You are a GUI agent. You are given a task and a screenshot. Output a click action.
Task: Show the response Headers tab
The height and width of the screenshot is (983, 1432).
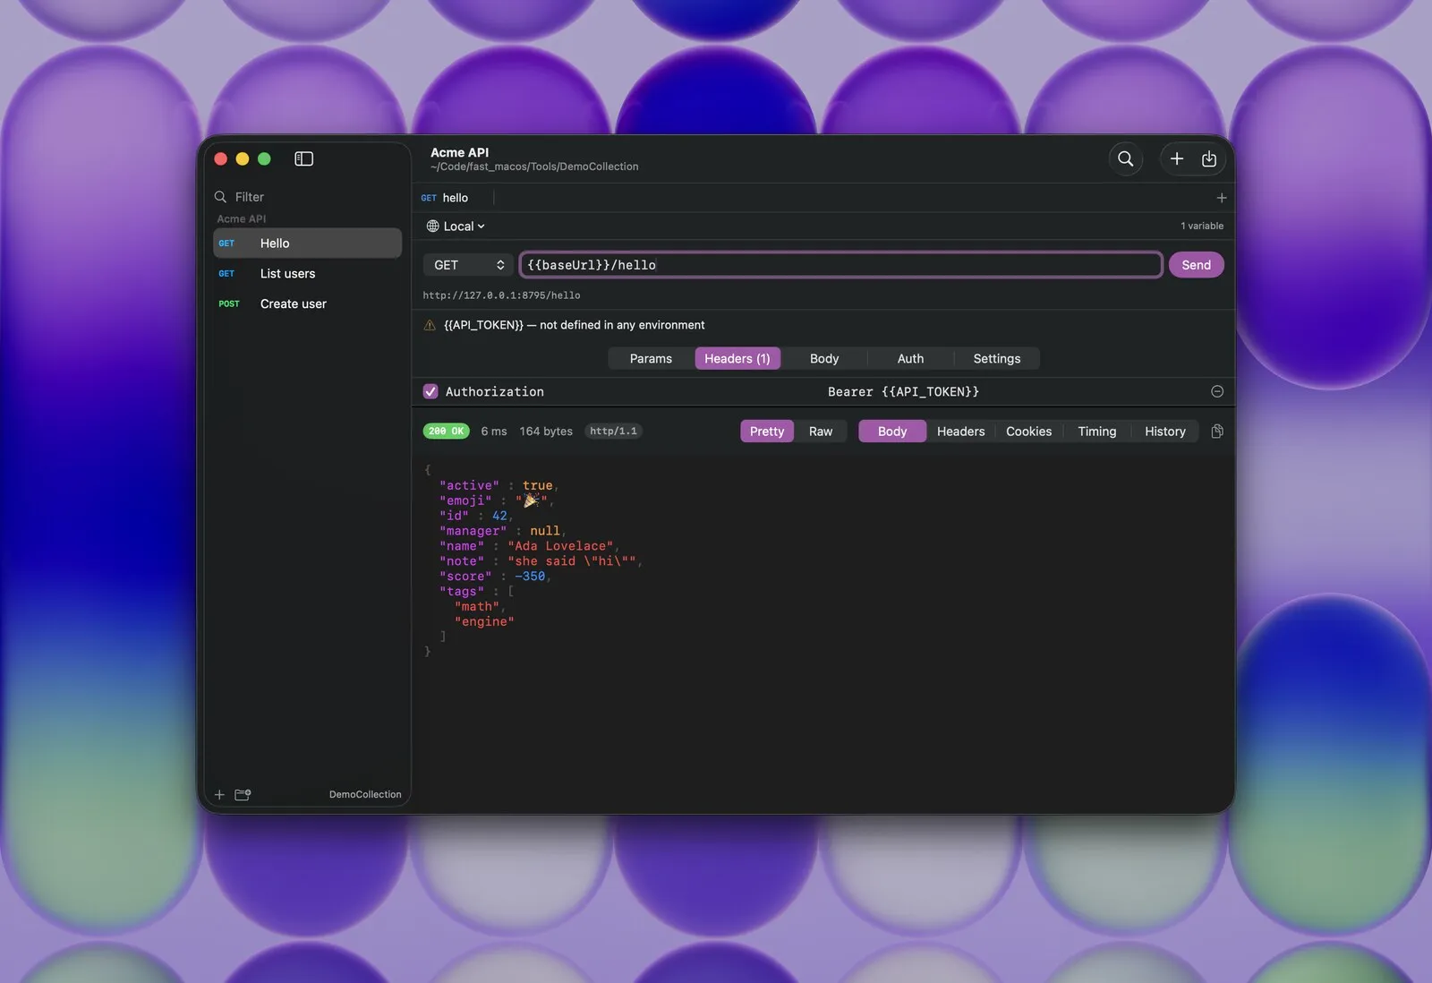click(x=960, y=432)
